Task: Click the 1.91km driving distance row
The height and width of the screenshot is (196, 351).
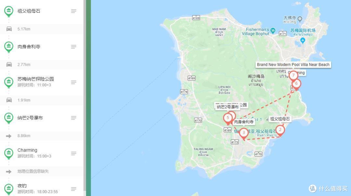Action: click(42, 100)
